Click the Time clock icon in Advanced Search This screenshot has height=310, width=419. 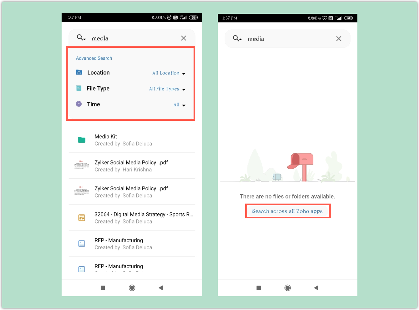79,104
